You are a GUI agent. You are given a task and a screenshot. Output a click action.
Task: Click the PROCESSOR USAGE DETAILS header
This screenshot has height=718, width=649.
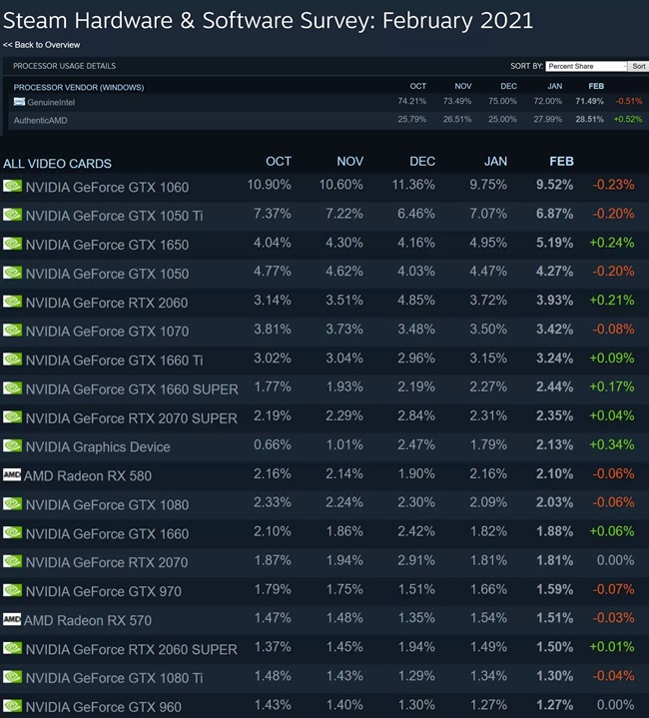pos(65,66)
